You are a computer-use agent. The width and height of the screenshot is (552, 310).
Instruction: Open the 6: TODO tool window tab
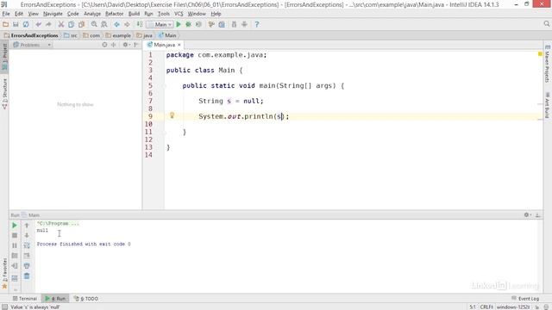(86, 299)
